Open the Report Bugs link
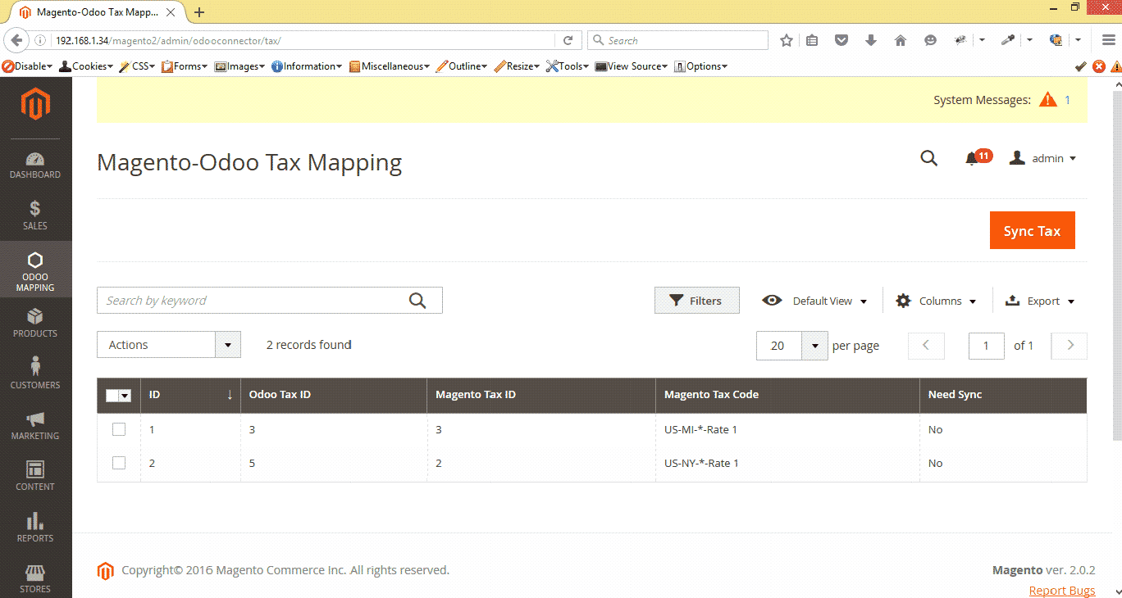1122x598 pixels. (x=1062, y=591)
